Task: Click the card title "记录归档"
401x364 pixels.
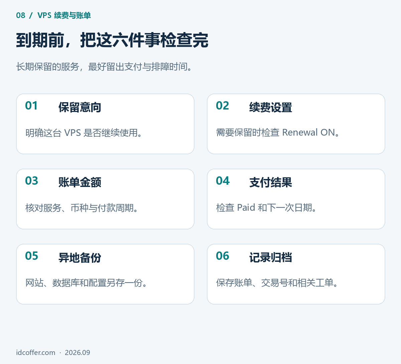Action: pyautogui.click(x=271, y=258)
